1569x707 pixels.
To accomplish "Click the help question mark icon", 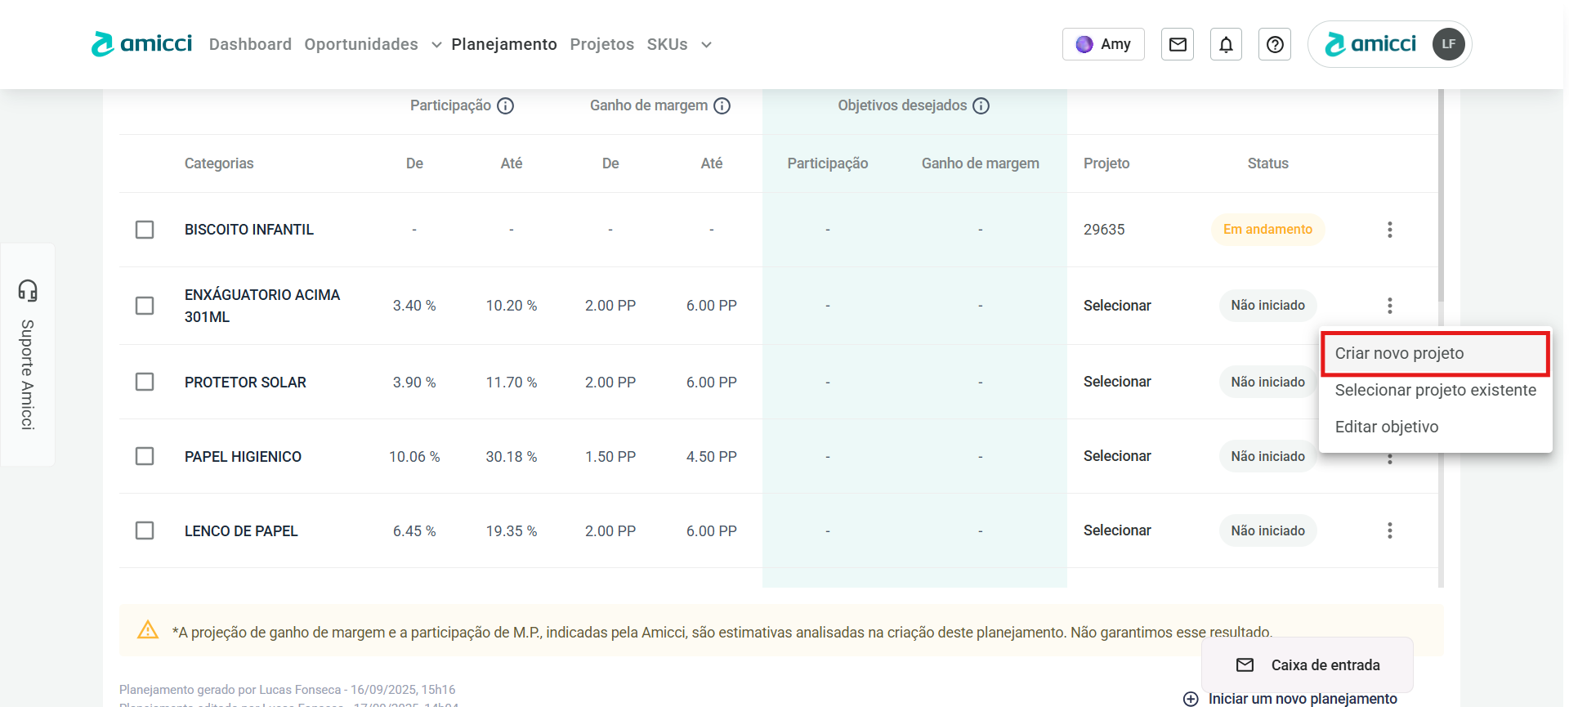I will (1274, 44).
